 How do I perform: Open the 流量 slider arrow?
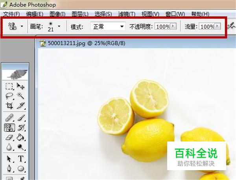pyautogui.click(x=217, y=26)
